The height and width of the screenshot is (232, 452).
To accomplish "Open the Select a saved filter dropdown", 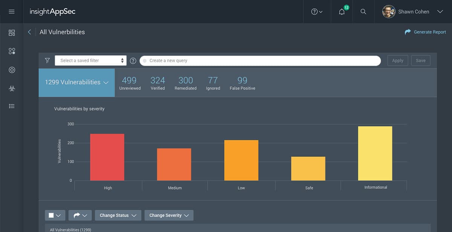I will 90,60.
